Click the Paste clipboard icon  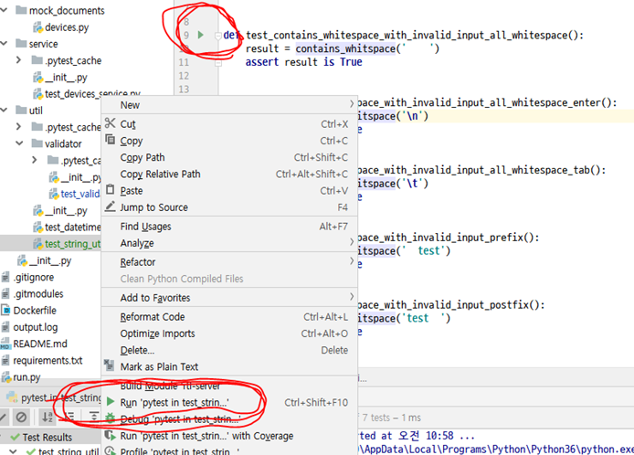tap(110, 189)
